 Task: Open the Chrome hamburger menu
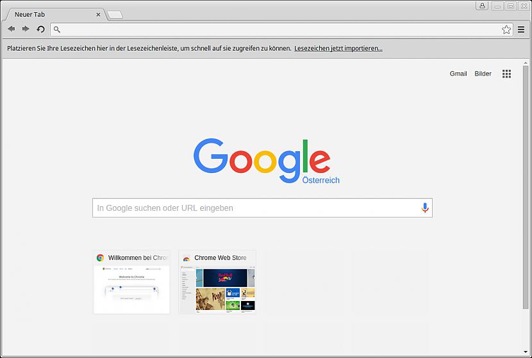[521, 29]
